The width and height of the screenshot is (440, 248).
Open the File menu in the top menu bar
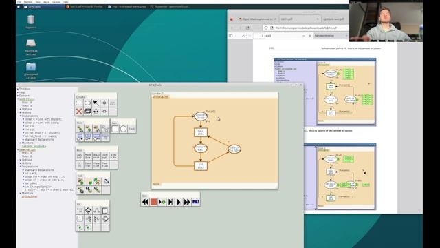click(x=19, y=2)
